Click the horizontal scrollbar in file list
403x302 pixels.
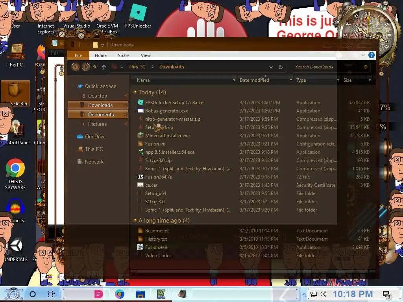[x=253, y=271]
